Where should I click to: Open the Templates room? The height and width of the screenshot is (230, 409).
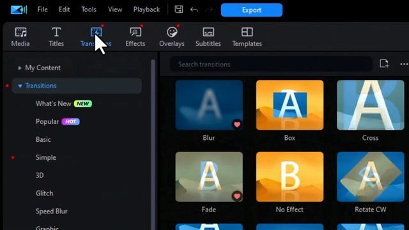coord(247,37)
